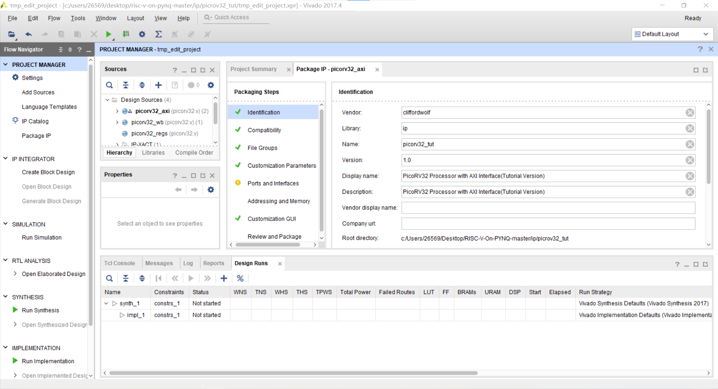Screen dimensions: 718x389
Task: Maximize the Design Runs panel
Action: point(696,264)
